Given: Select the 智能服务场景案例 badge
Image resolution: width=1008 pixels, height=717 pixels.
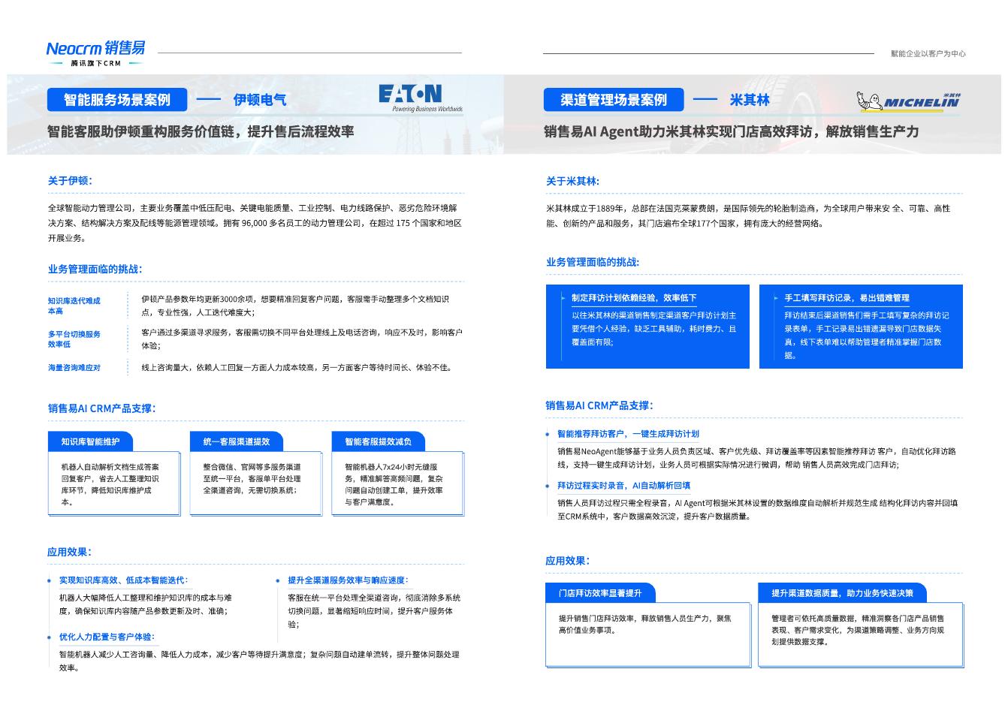Looking at the screenshot, I should pos(116,100).
